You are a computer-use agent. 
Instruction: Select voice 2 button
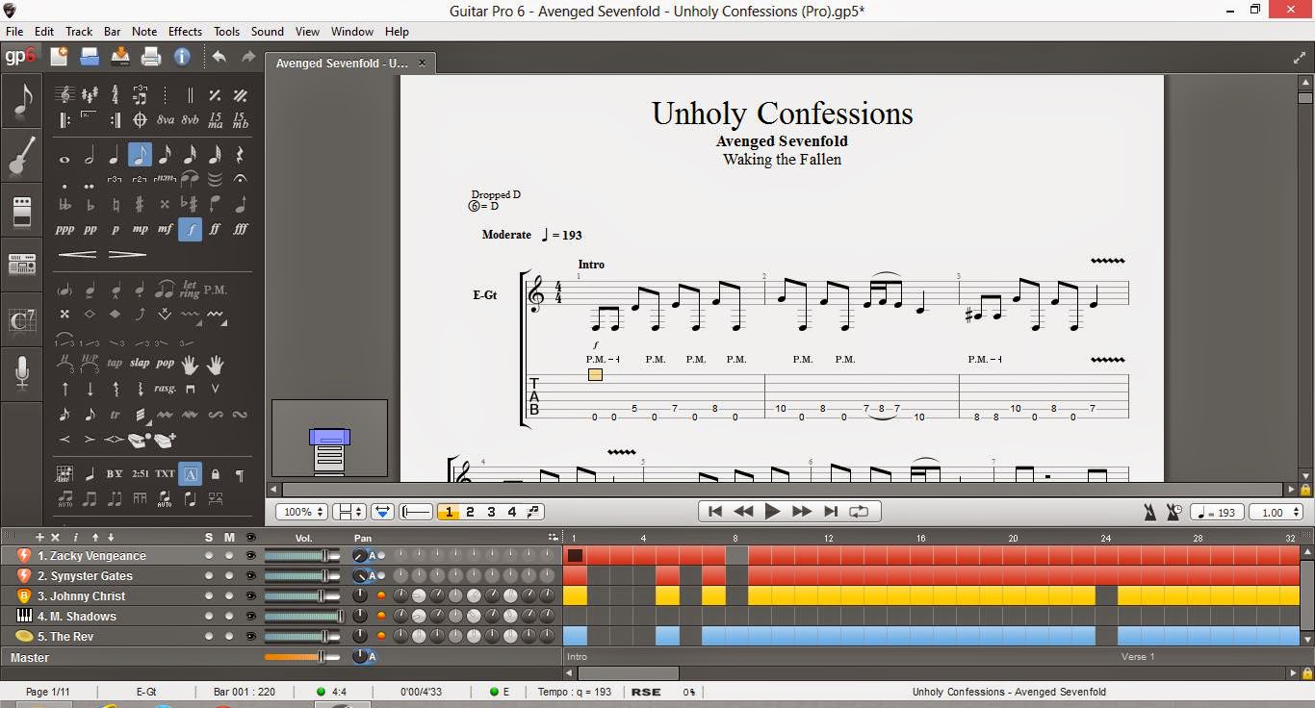click(470, 512)
